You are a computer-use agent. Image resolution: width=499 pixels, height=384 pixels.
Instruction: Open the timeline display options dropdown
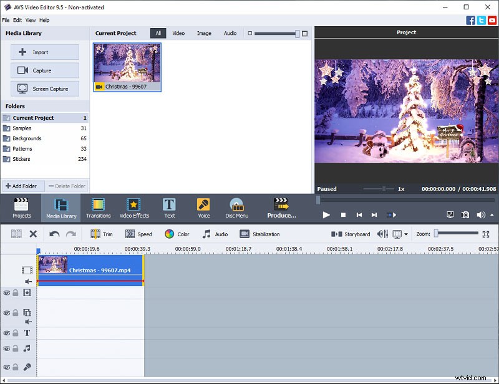point(406,234)
